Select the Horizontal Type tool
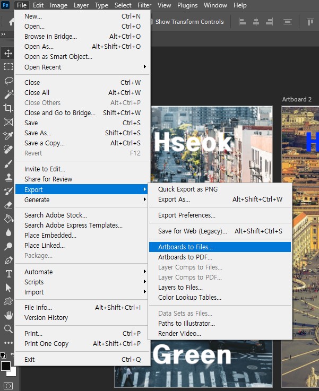 pos(8,274)
